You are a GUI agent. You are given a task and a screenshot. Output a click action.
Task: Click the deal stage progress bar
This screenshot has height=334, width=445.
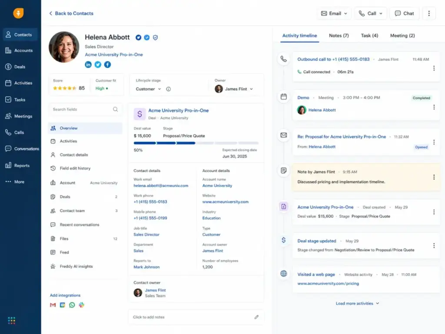[196, 143]
